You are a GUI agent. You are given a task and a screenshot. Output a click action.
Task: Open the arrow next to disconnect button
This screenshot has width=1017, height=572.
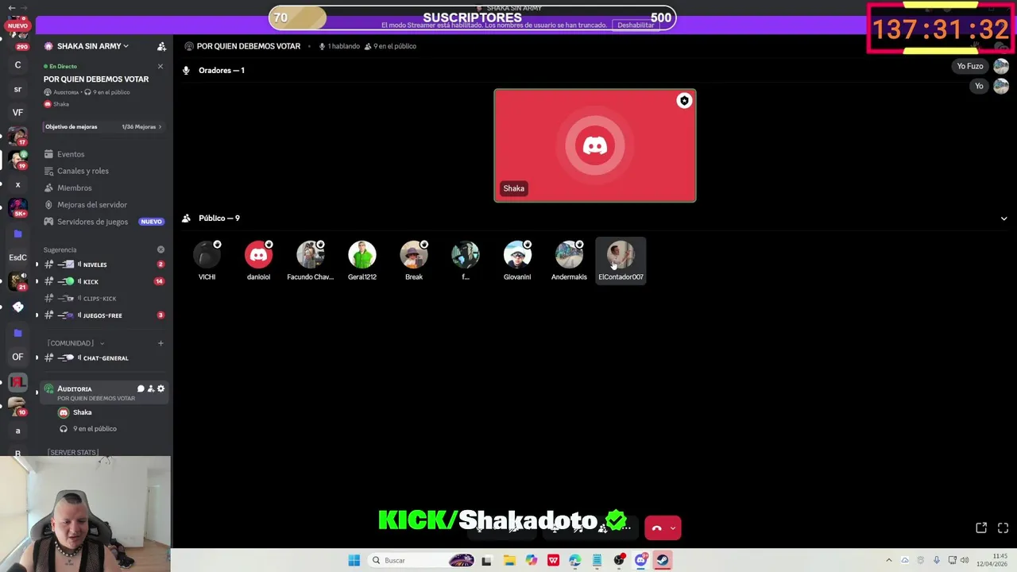point(674,528)
